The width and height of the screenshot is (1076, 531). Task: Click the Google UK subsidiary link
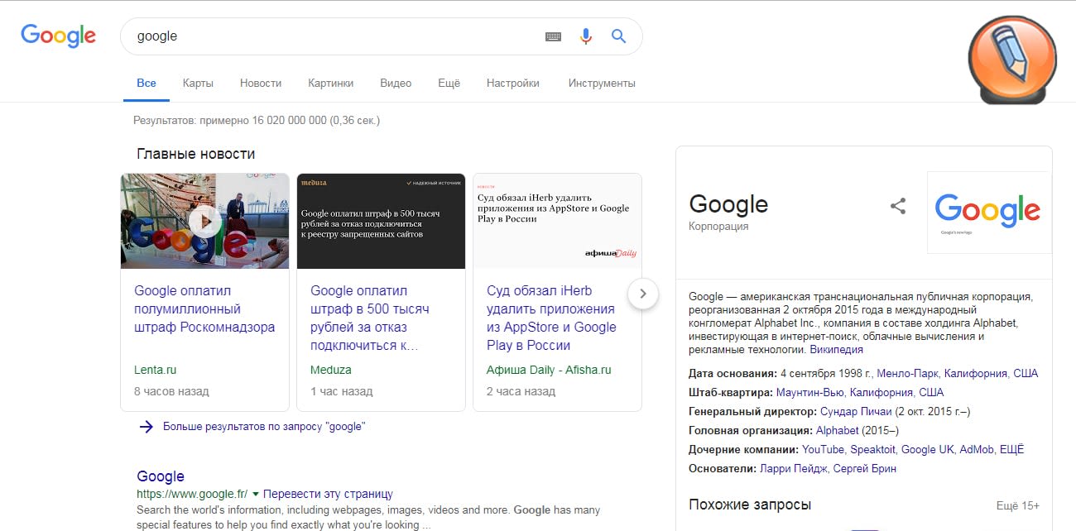[x=927, y=449]
